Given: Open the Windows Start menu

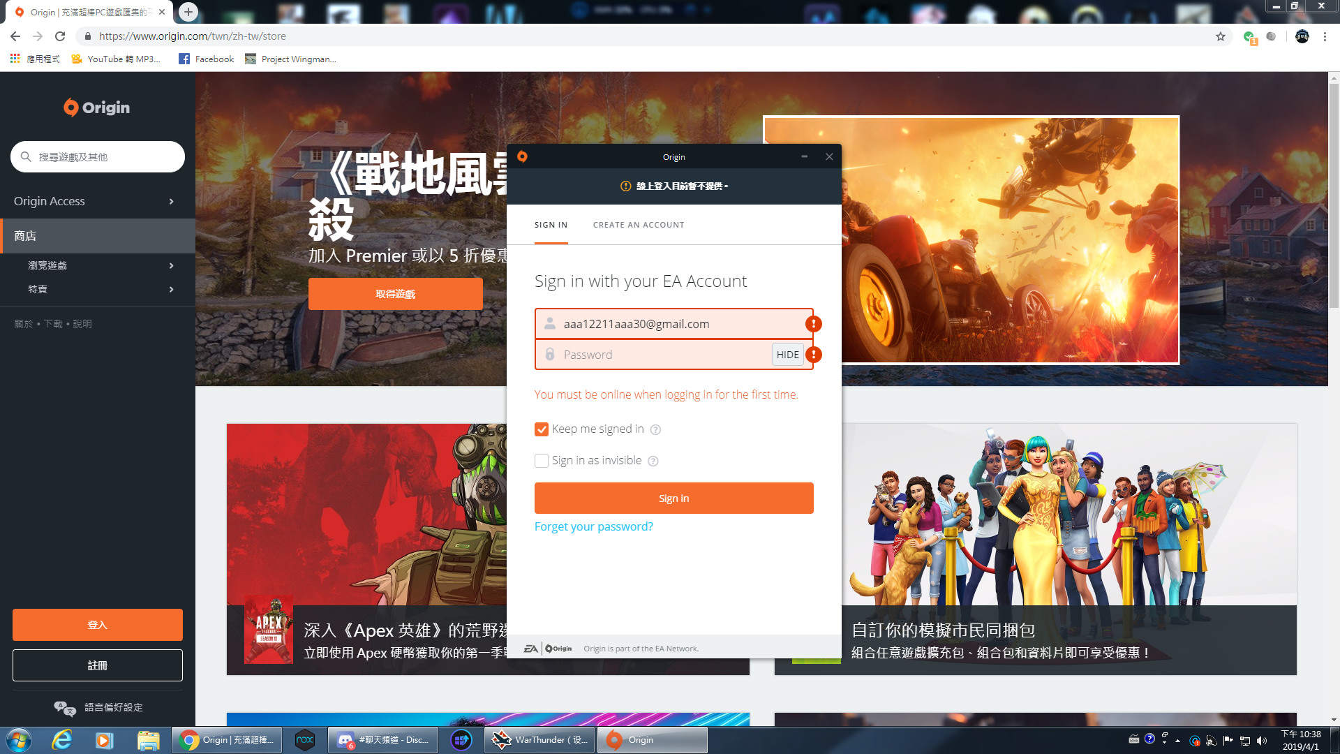Looking at the screenshot, I should (x=18, y=740).
